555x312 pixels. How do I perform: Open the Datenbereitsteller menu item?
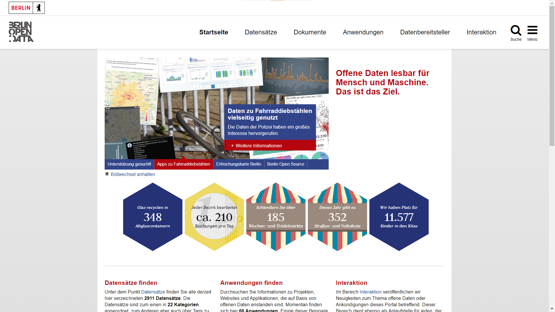pos(425,32)
